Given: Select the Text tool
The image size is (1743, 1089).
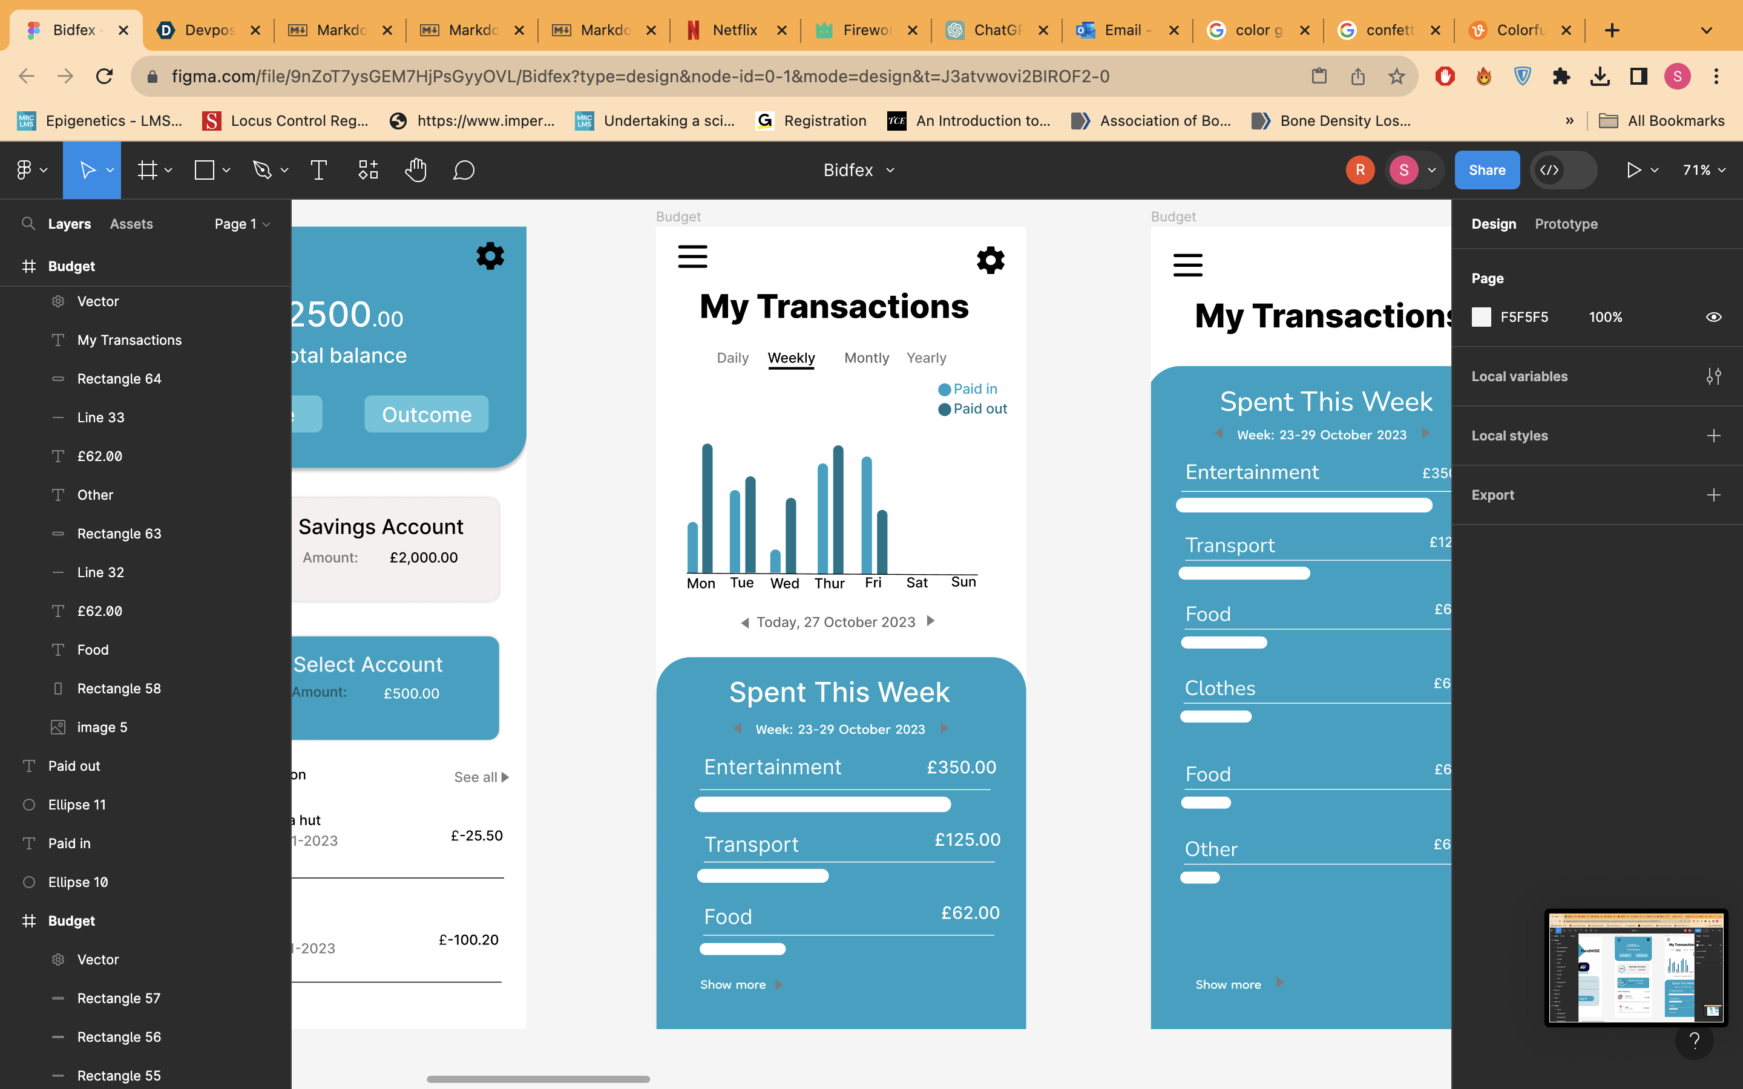Looking at the screenshot, I should [x=318, y=171].
